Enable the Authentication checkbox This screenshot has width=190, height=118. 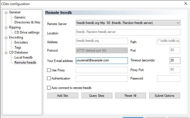pyautogui.click(x=49, y=78)
